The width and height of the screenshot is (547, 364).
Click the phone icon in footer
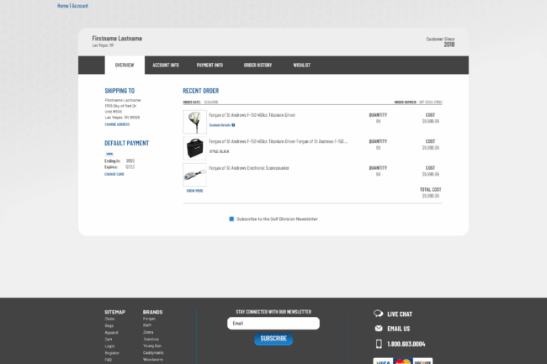(379, 344)
